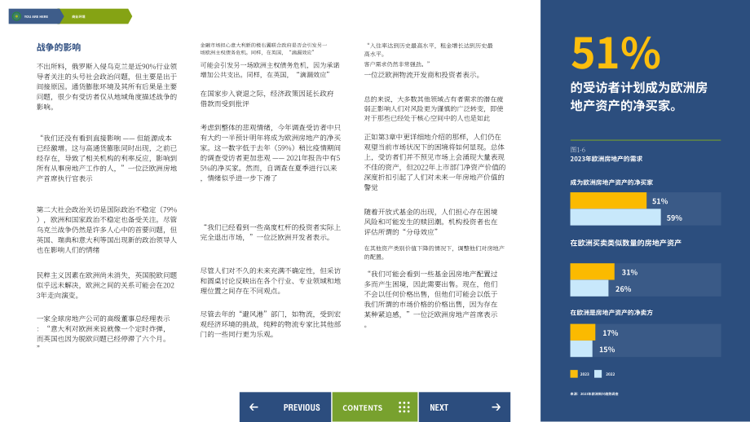Click the label "在欧洲是房地产资产的净卖方"
This screenshot has height=422, width=750.
611,313
